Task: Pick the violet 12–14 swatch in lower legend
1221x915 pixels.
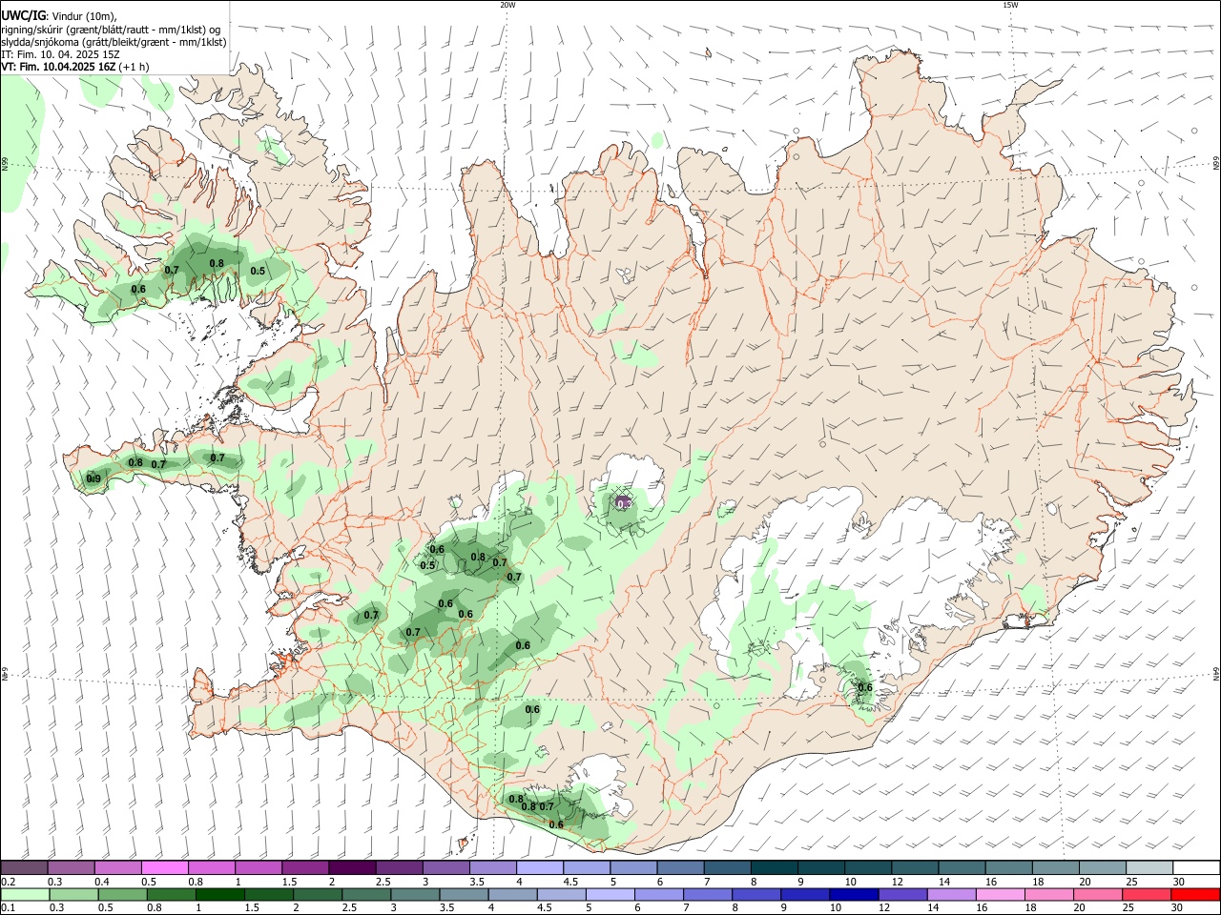Action: pos(905,894)
